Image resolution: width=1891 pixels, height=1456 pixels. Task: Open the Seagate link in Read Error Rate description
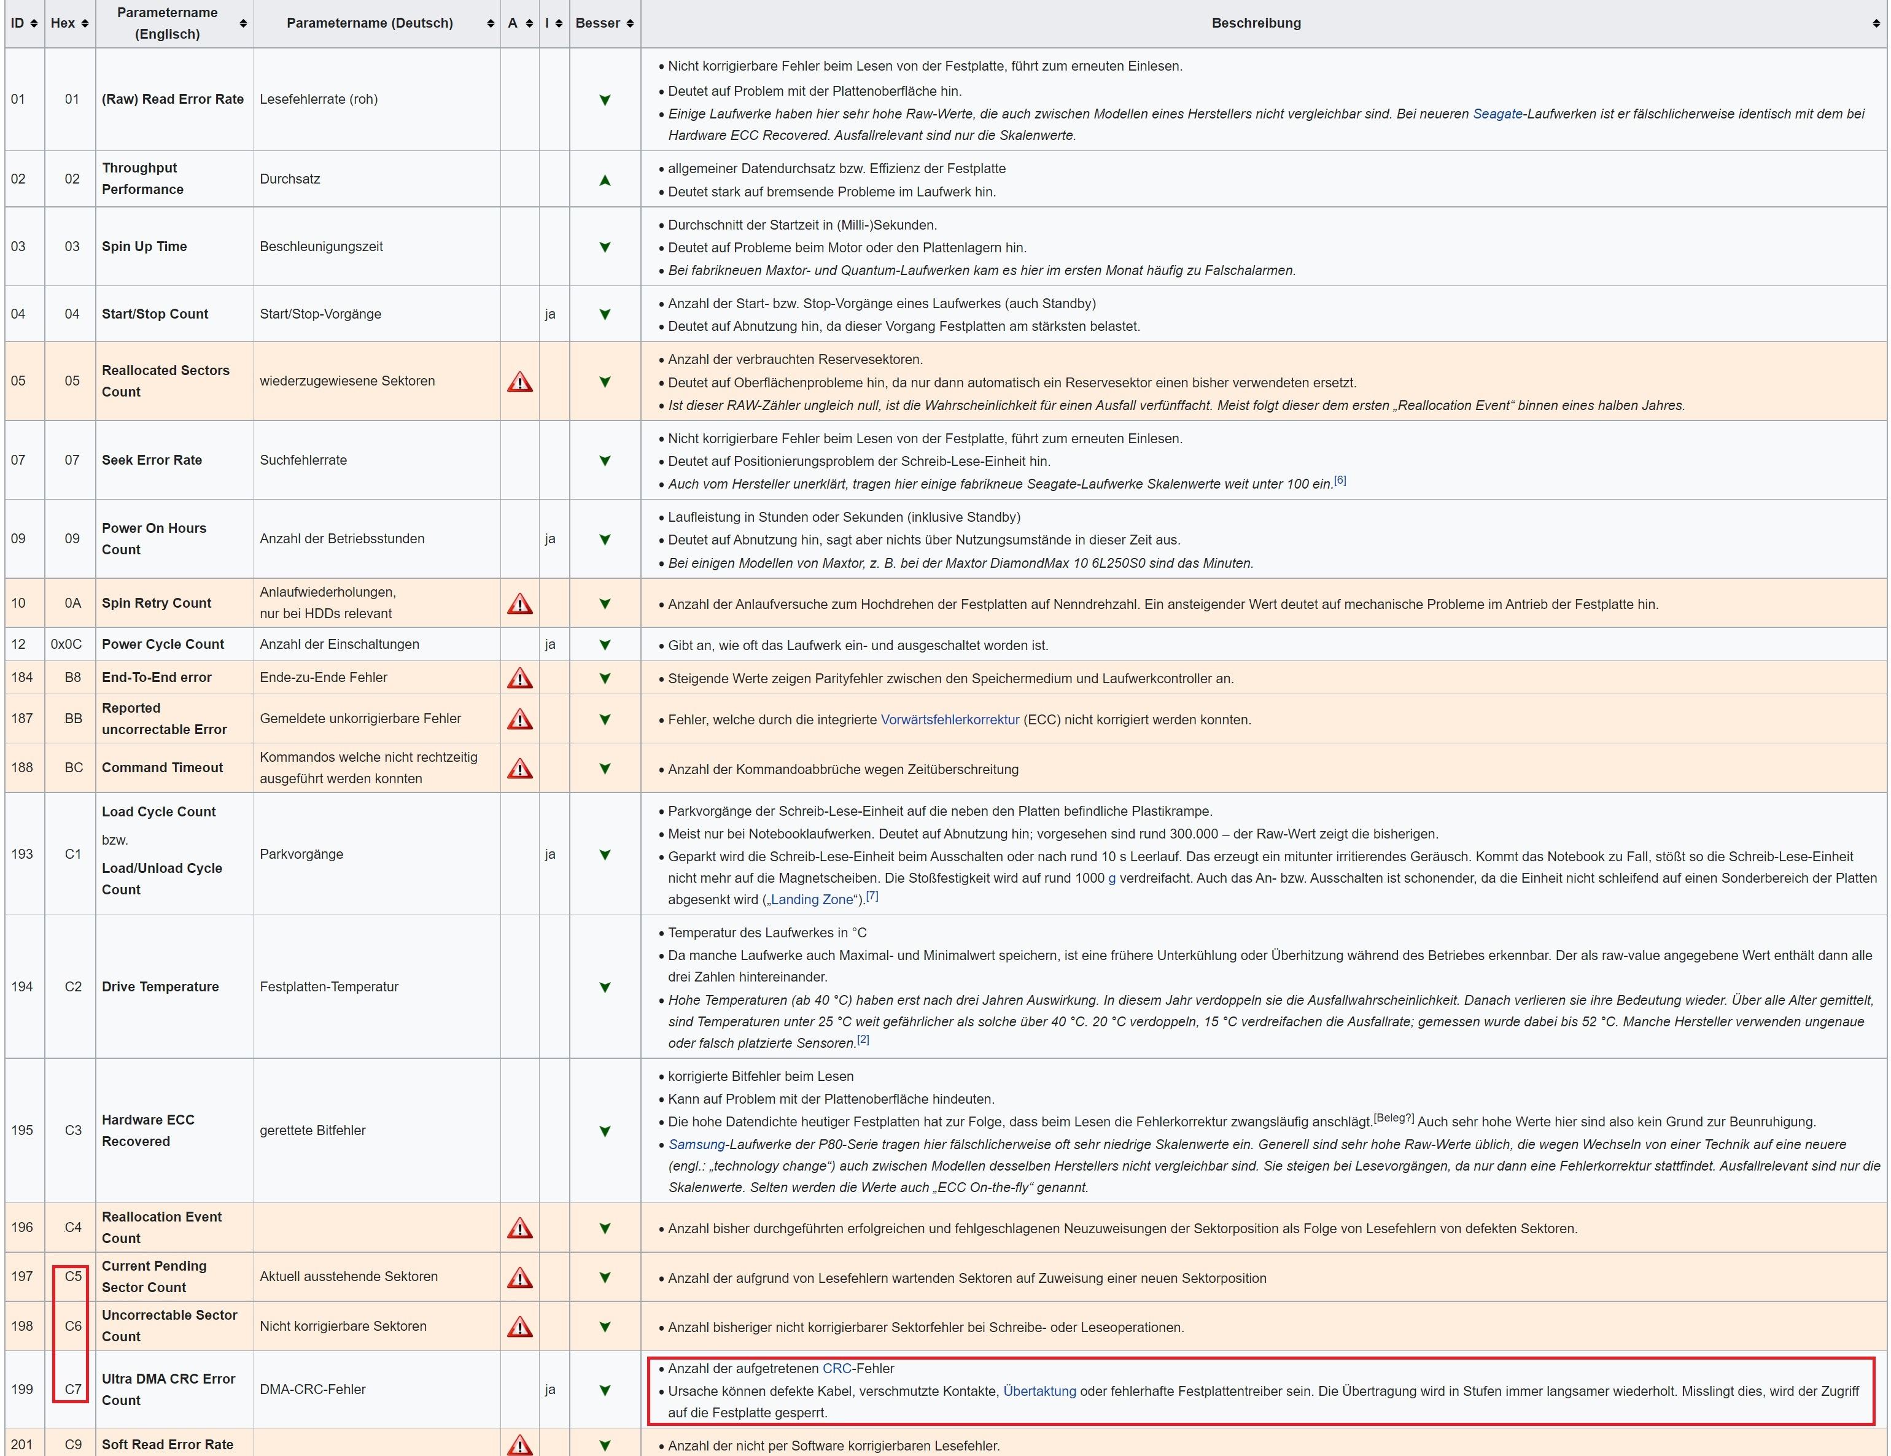(x=1497, y=114)
